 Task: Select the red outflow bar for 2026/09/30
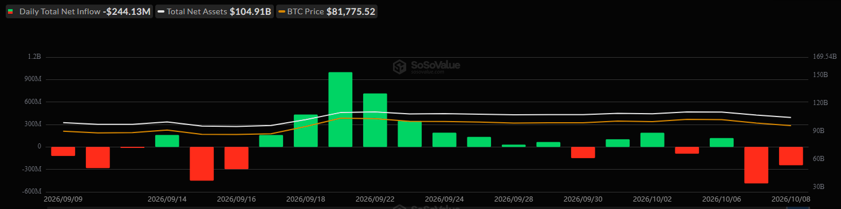pos(583,152)
